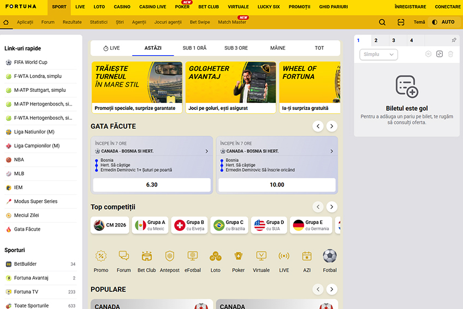
Task: Delete the bet slip with the trash icon
Action: point(450,54)
